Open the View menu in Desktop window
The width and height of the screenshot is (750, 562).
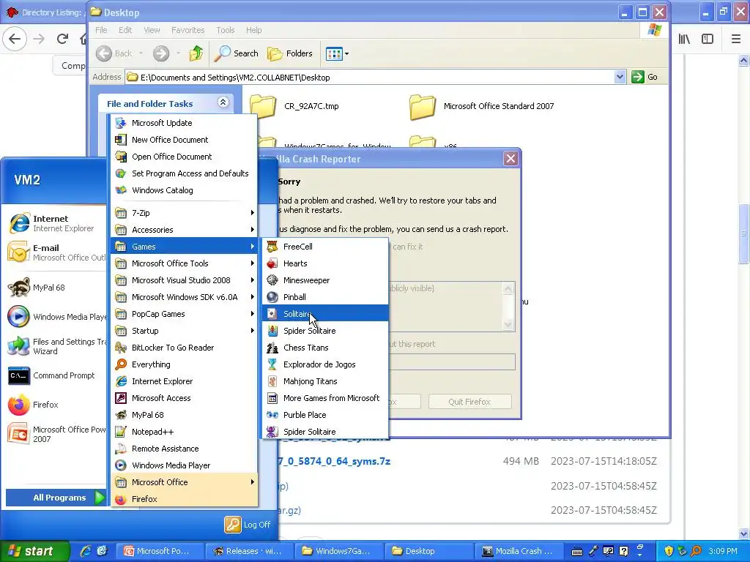point(152,30)
